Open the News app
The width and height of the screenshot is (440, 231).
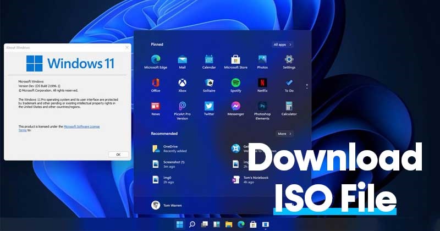click(x=156, y=108)
